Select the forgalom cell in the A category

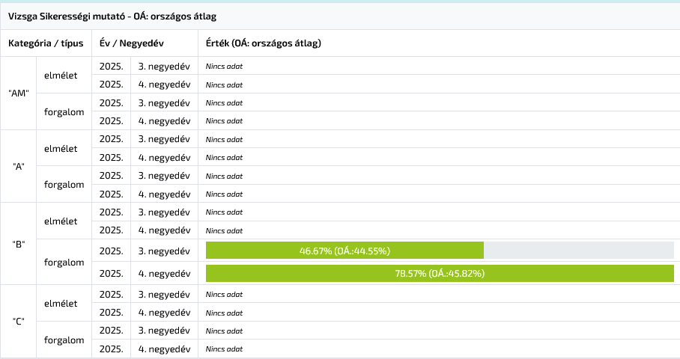coord(64,184)
